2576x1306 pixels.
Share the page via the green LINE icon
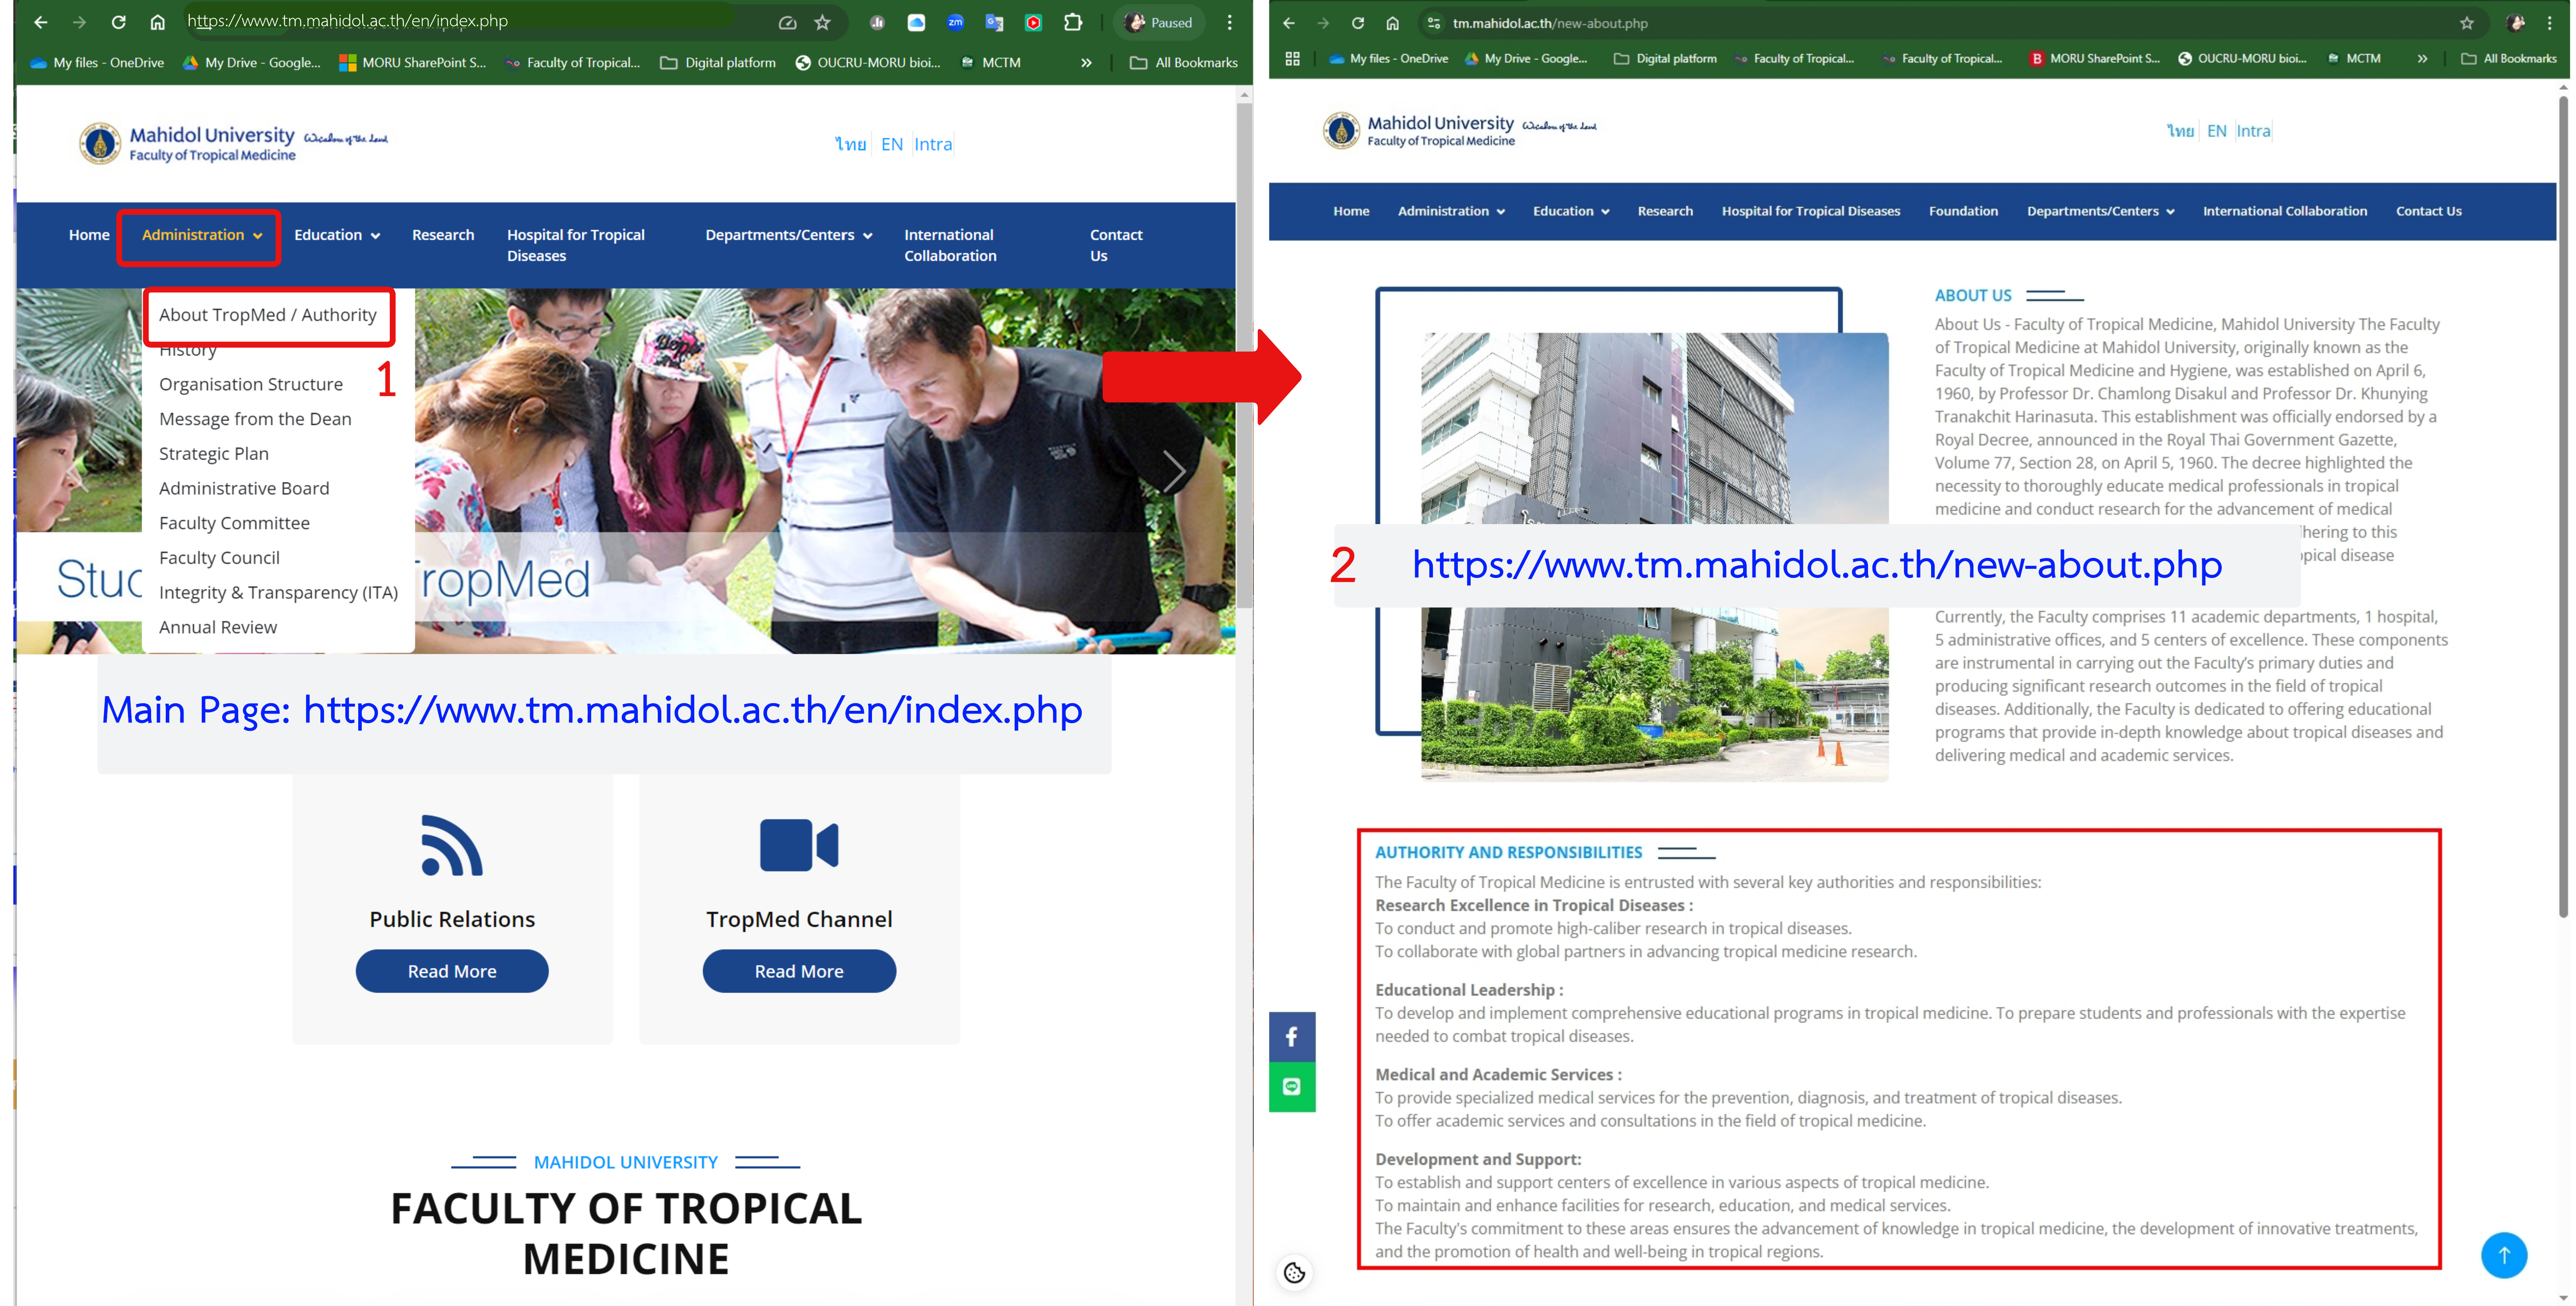coord(1292,1087)
